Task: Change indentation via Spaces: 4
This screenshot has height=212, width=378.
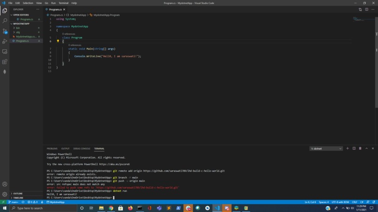Action: (324, 202)
